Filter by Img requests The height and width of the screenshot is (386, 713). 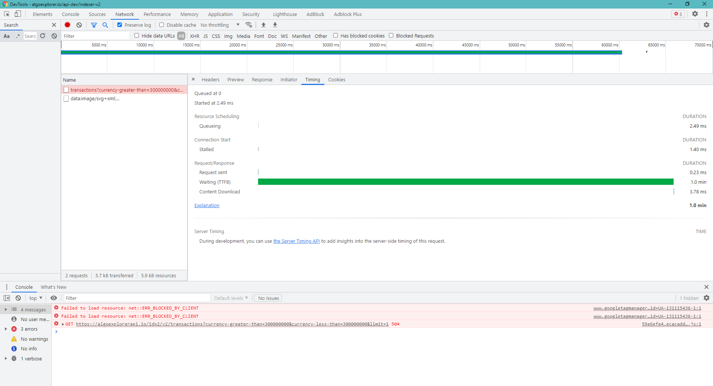(x=228, y=36)
